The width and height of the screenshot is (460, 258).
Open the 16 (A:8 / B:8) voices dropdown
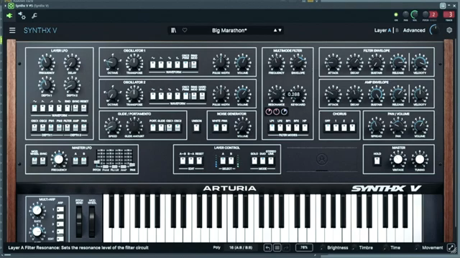click(241, 248)
